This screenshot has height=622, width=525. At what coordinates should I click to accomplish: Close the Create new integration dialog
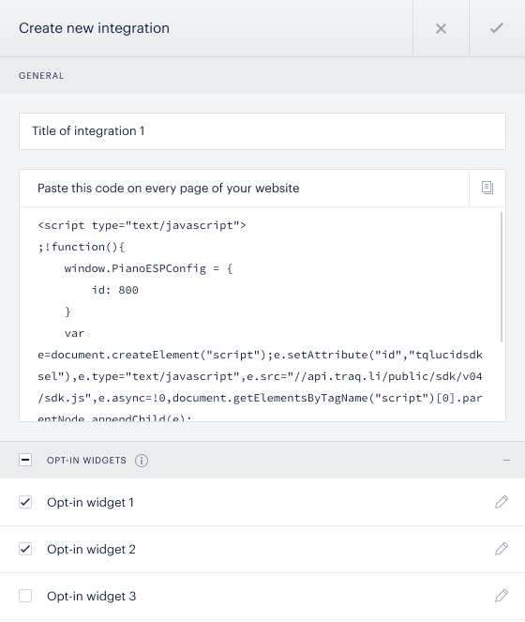tap(441, 28)
